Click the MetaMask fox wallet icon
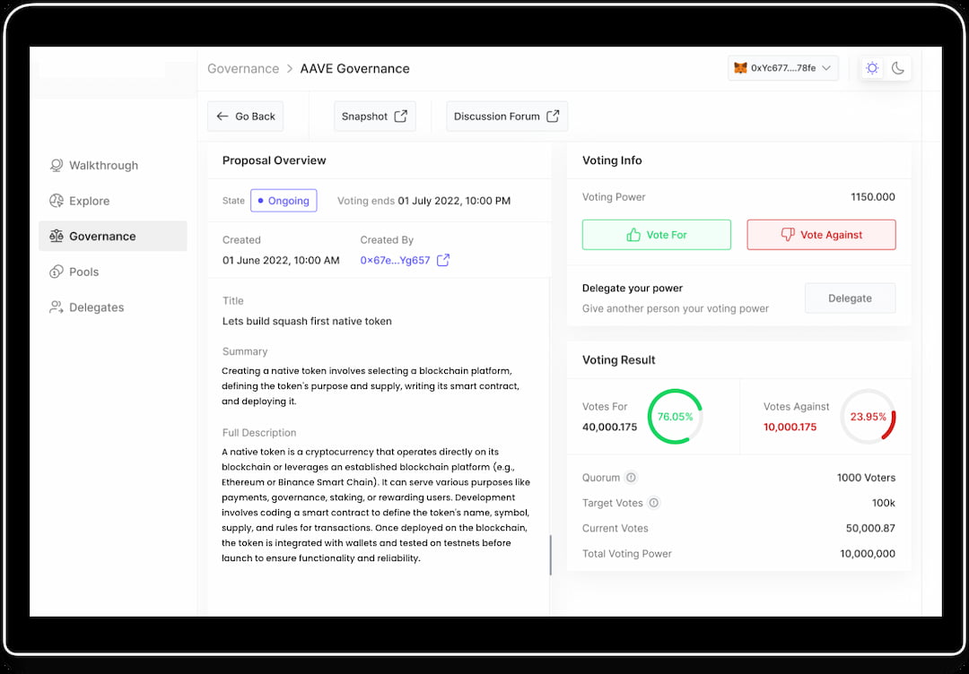 pos(739,68)
